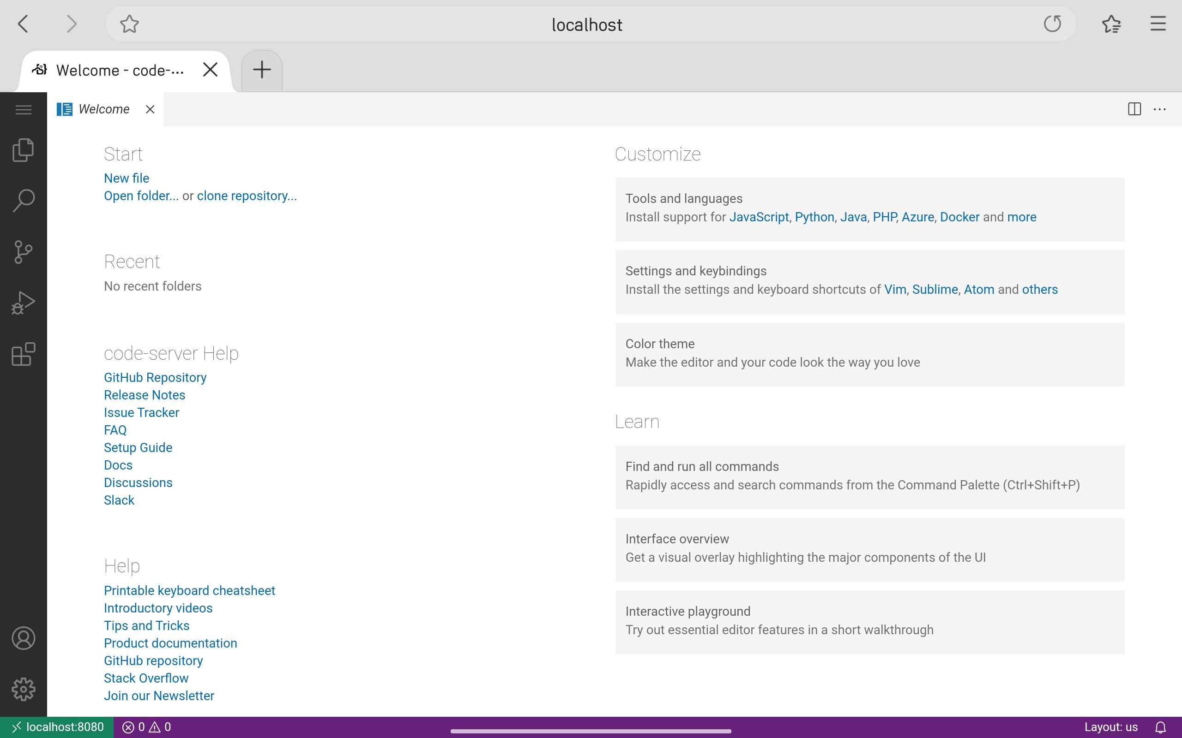Open the Stack Overflow link
The height and width of the screenshot is (738, 1182).
pyautogui.click(x=146, y=678)
